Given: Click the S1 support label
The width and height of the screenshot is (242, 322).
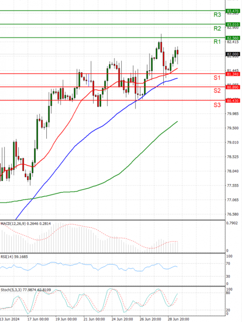Looking at the screenshot, I should pyautogui.click(x=217, y=78).
